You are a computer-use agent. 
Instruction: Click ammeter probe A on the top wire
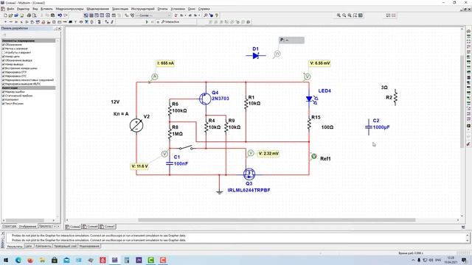click(x=154, y=77)
